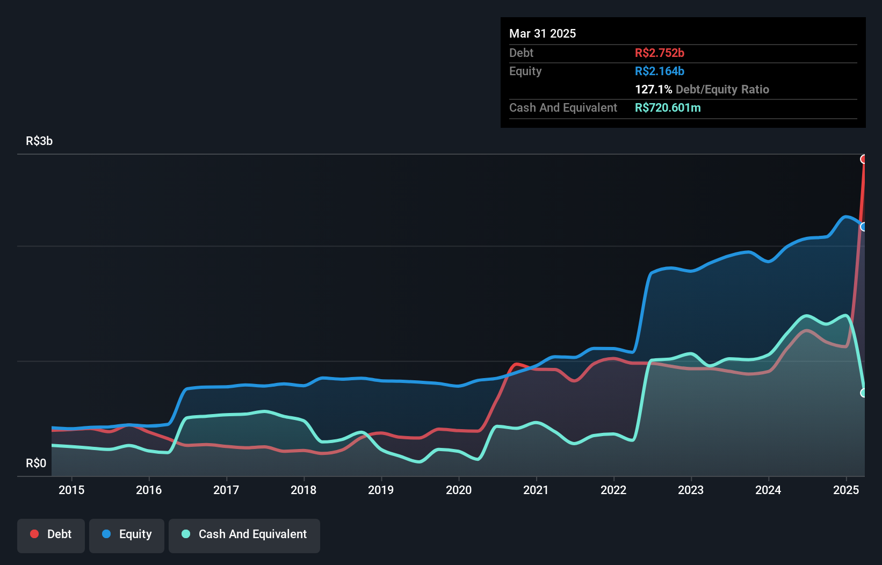Click the R$2.164b equity value
882x565 pixels.
click(x=660, y=71)
